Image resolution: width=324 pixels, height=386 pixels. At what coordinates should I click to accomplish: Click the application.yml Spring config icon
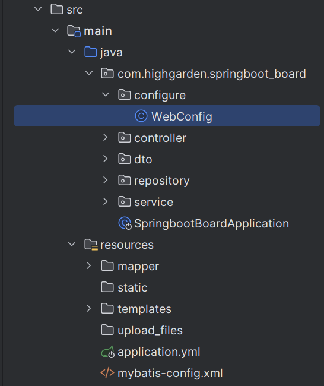(108, 352)
